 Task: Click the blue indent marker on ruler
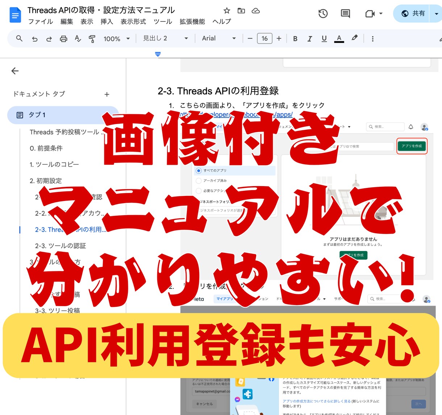tap(158, 54)
